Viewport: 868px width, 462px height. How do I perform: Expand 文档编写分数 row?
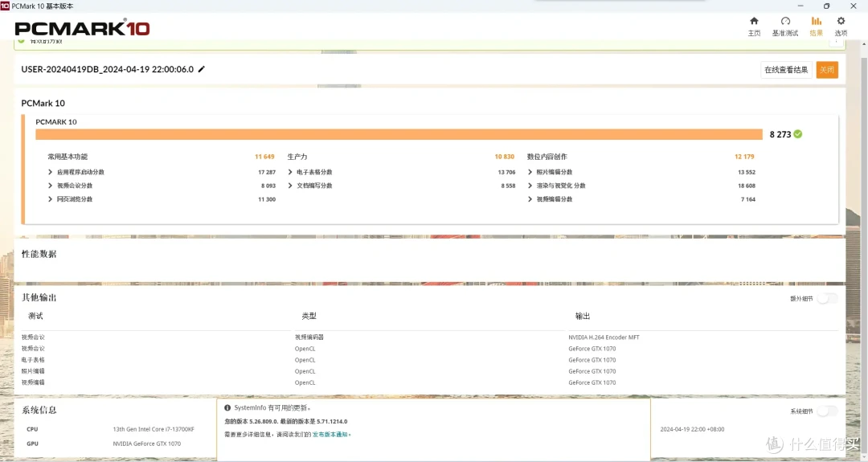(290, 186)
